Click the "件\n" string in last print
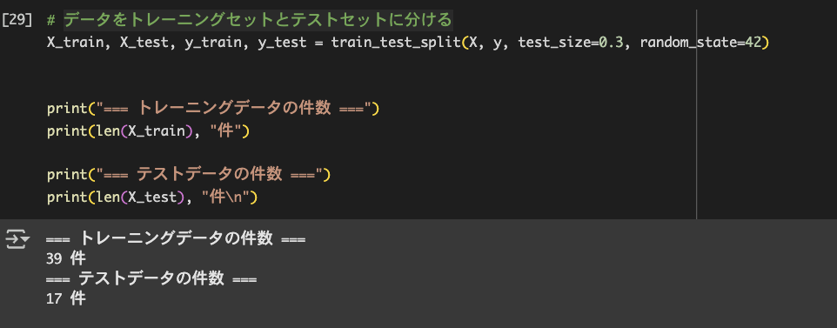Viewport: 837px width, 328px height. (x=226, y=197)
